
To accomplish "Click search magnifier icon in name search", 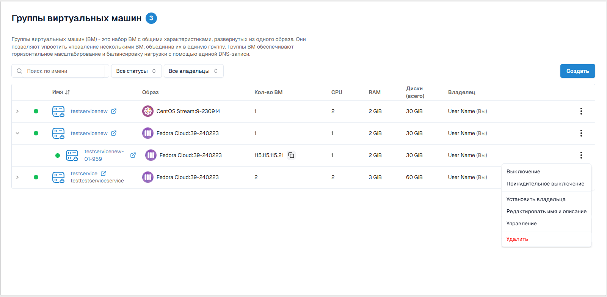I will [19, 71].
